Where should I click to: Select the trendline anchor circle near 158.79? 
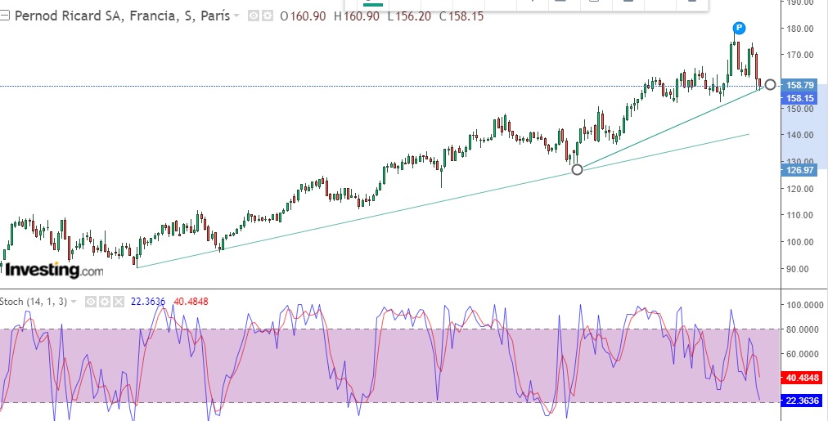[x=770, y=84]
